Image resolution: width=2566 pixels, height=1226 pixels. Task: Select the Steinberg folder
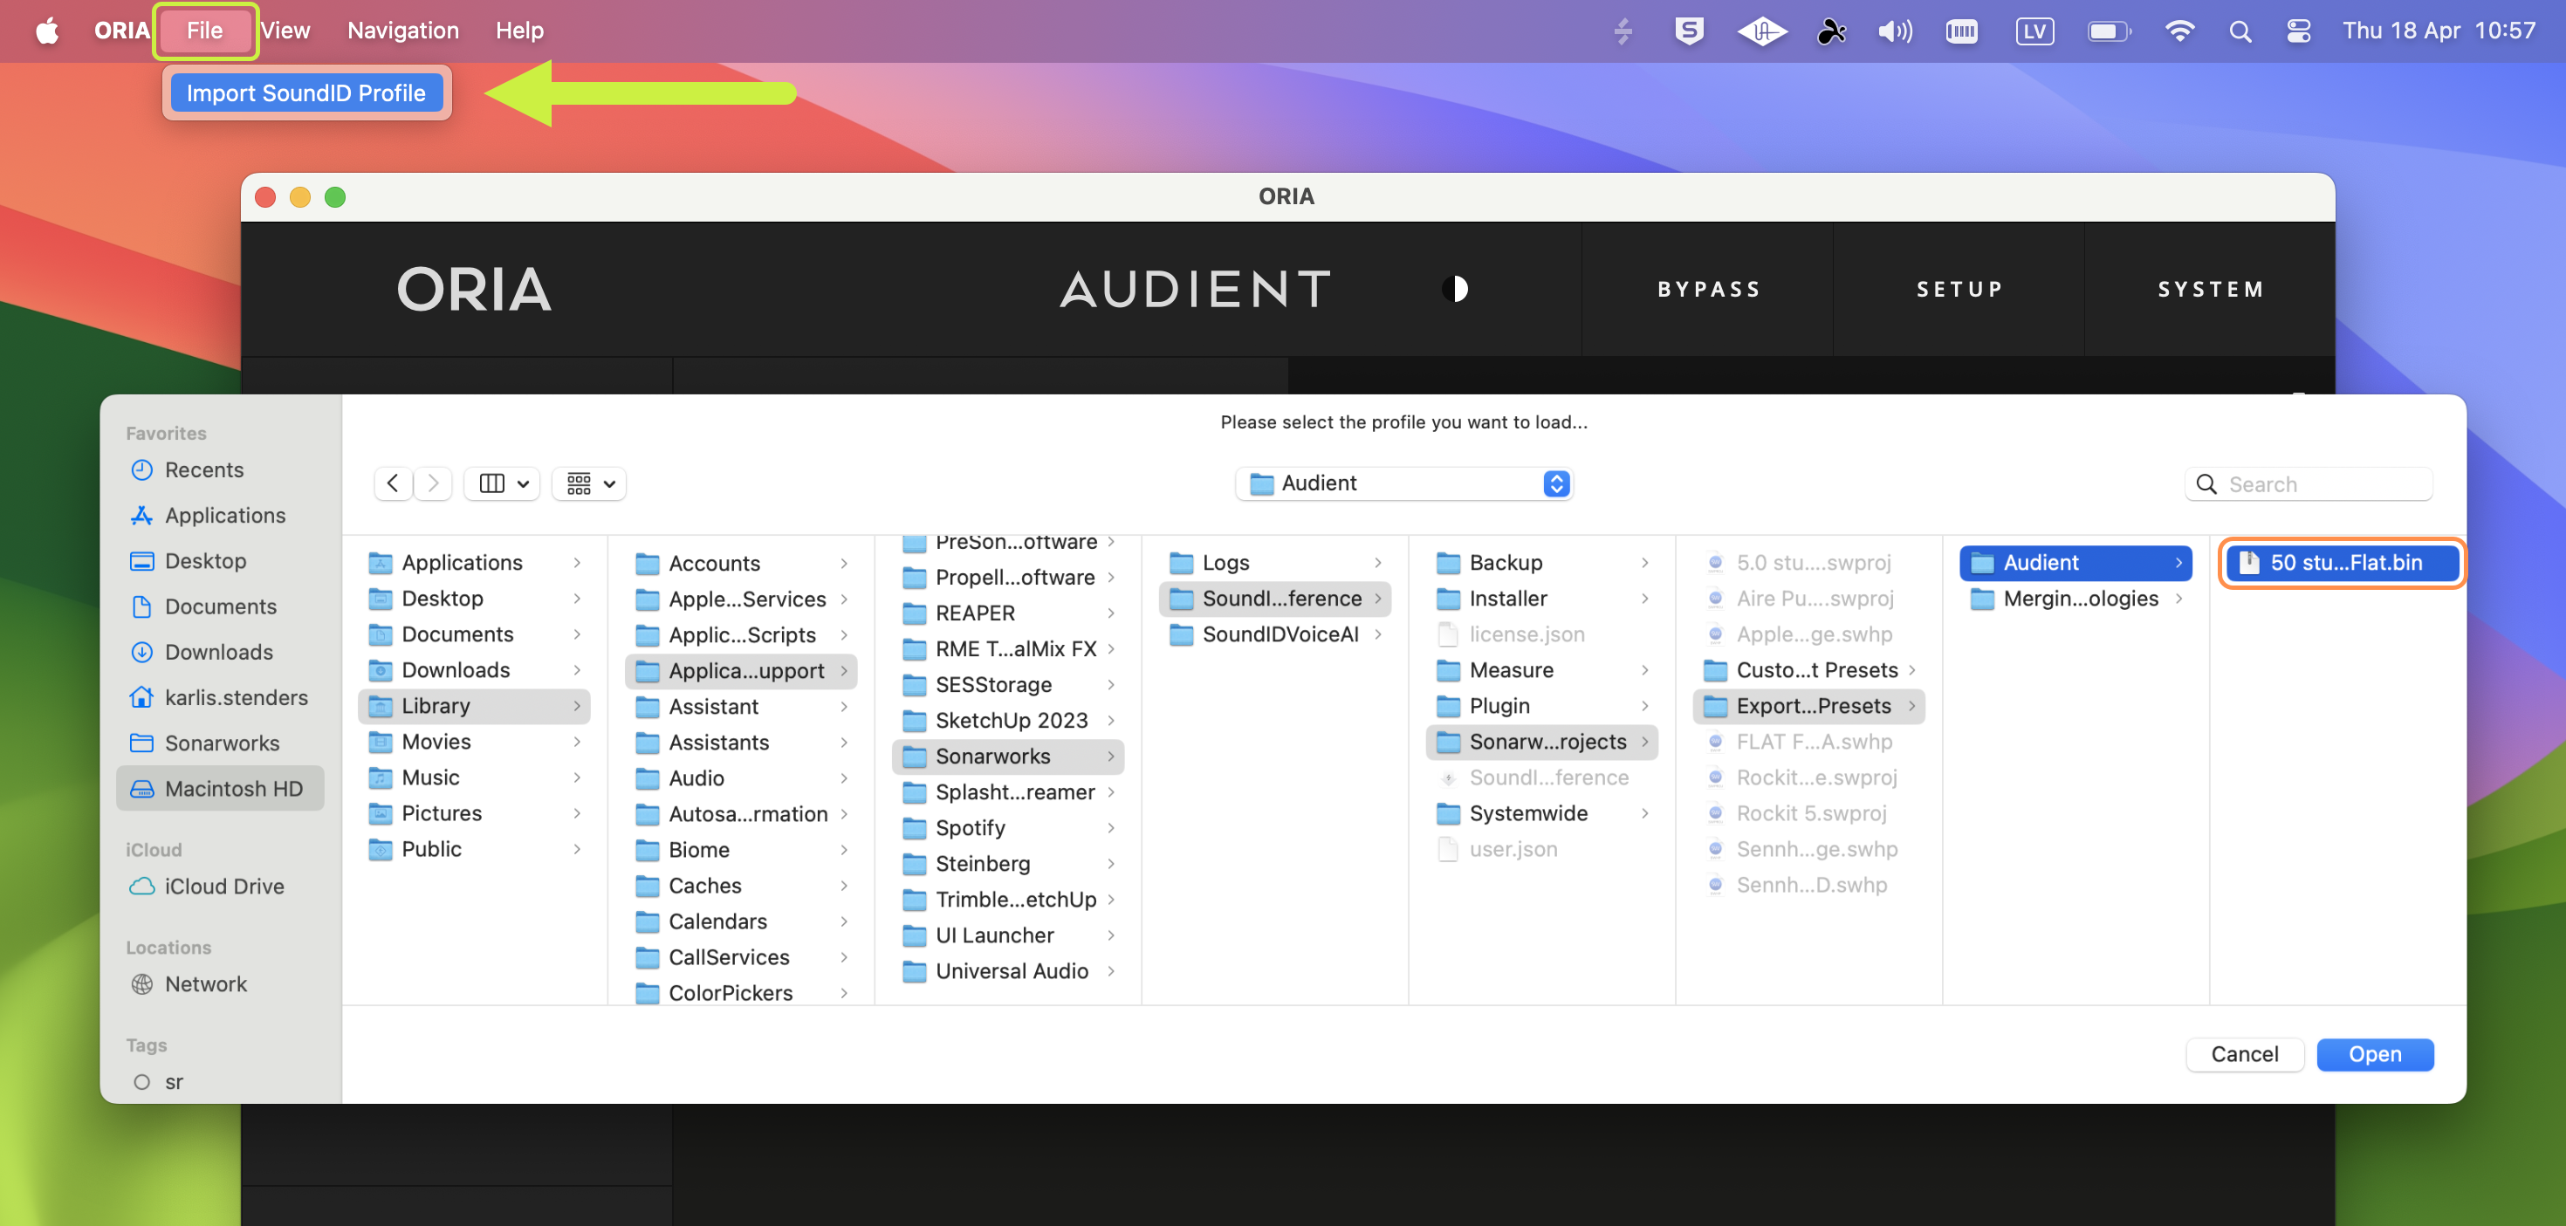(x=1008, y=864)
